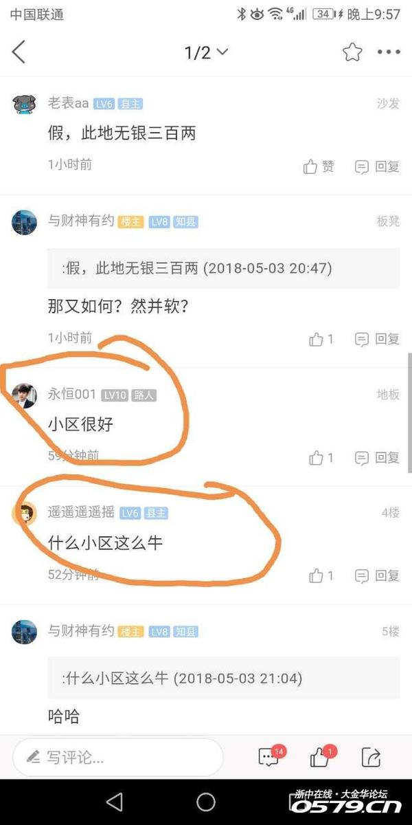Share the thread with the share icon
Screen dimensions: 412x825
point(371,758)
